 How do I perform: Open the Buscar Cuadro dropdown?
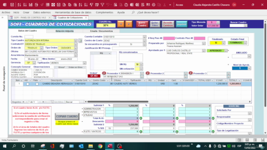(246, 26)
